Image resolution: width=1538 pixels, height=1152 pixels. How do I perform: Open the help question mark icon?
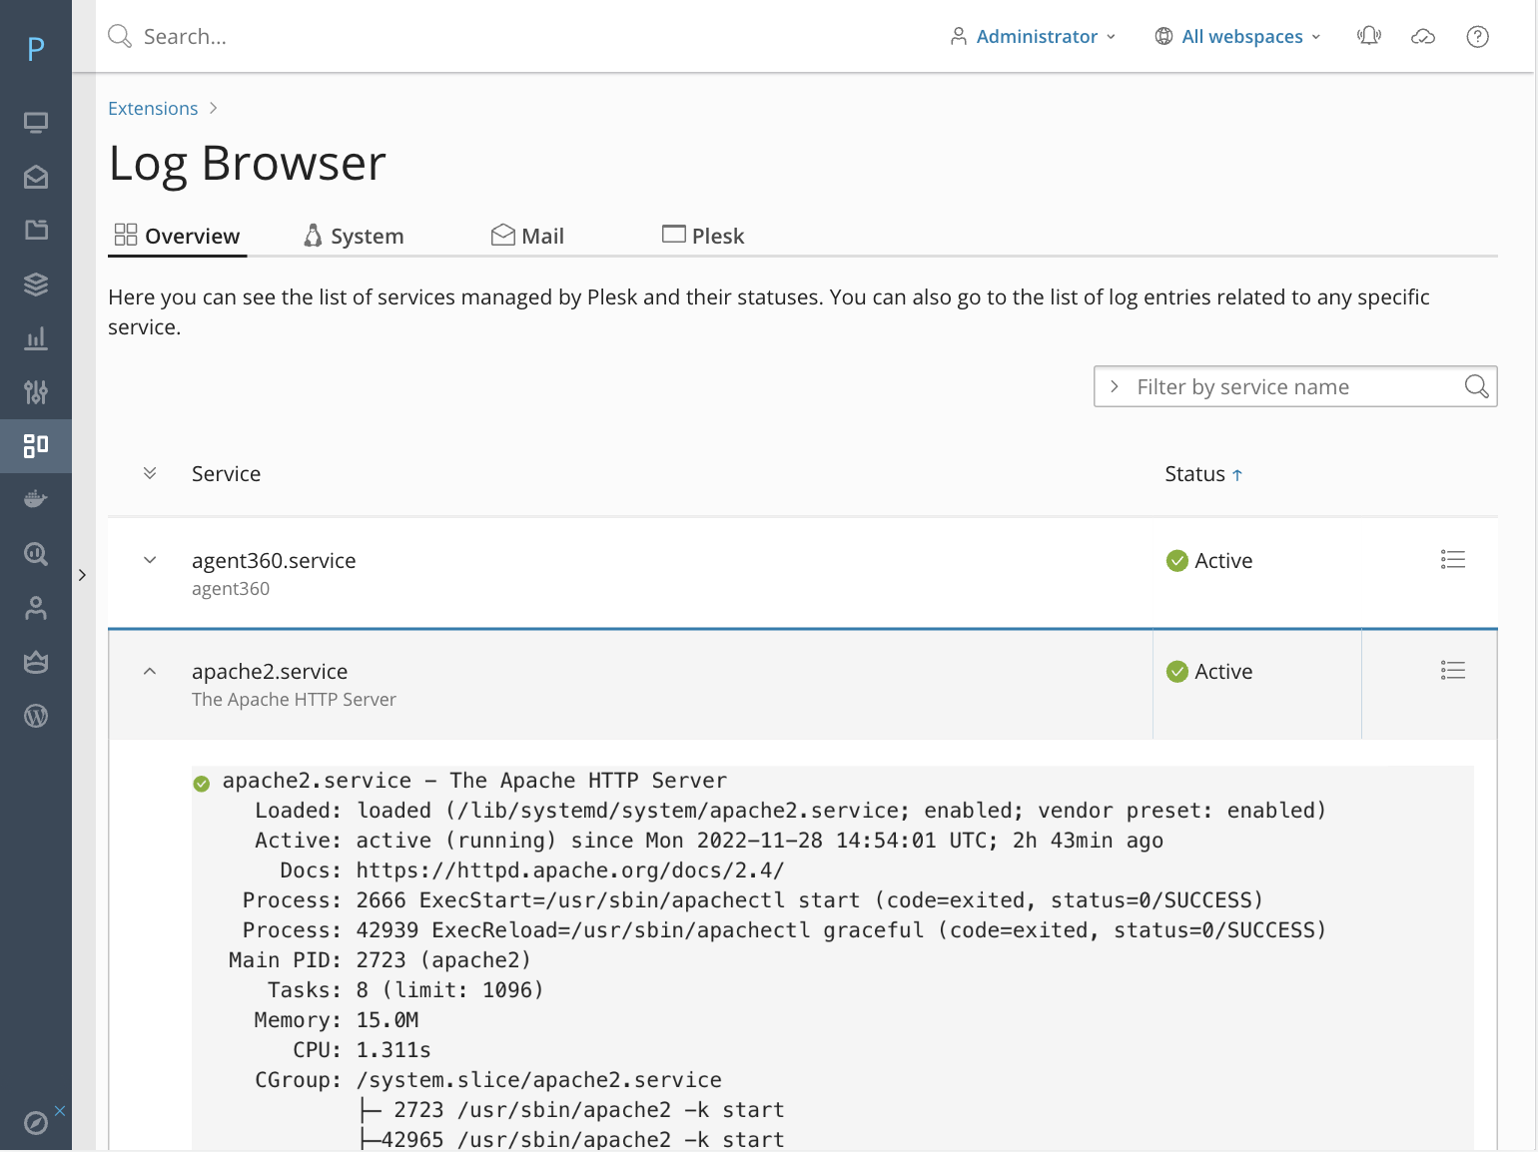[1477, 37]
